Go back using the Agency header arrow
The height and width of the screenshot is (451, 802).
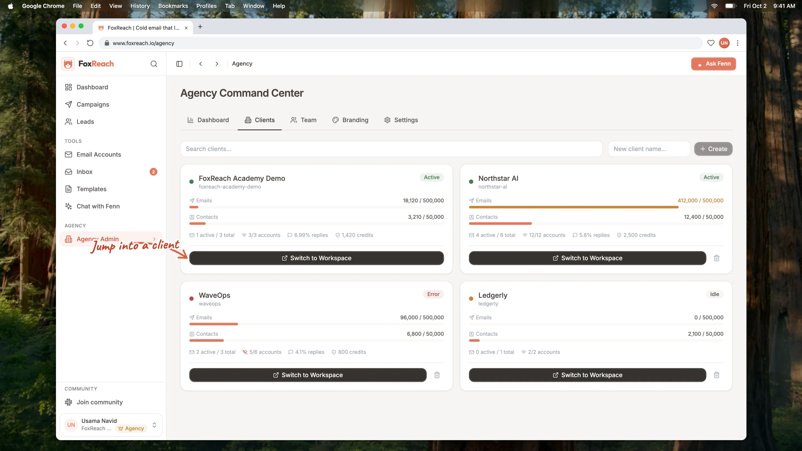tap(201, 64)
